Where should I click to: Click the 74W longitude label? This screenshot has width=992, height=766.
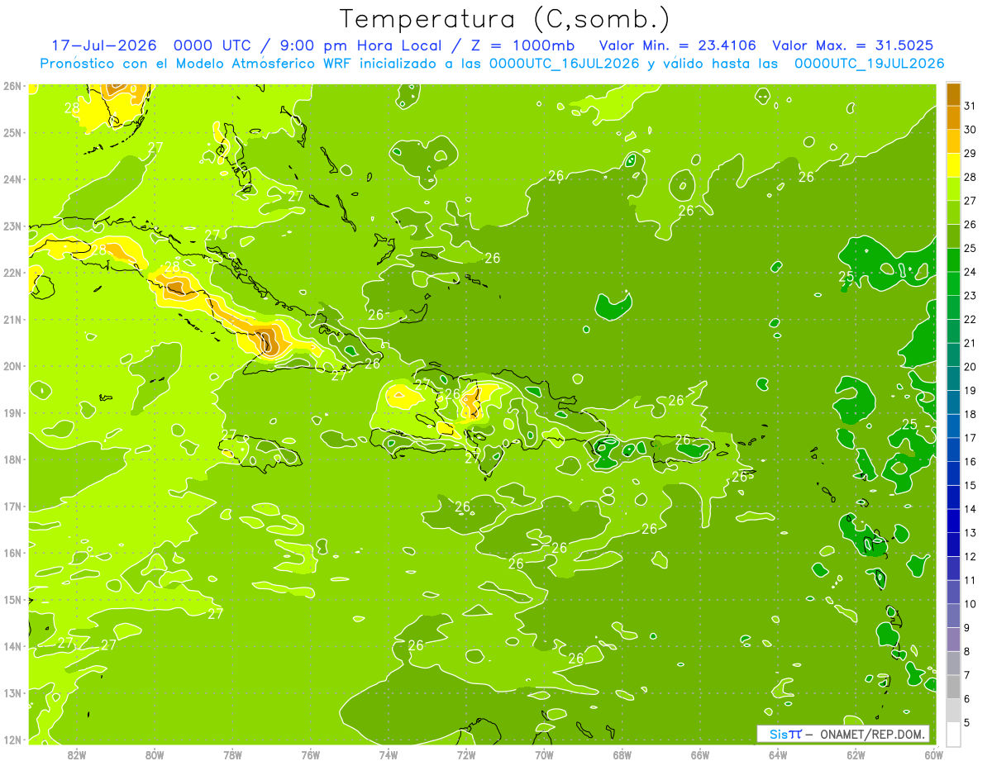[x=389, y=754]
